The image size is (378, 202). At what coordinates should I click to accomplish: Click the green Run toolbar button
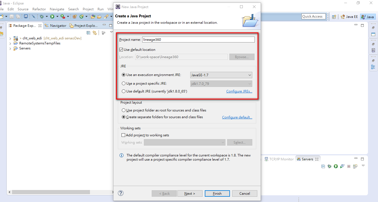point(52,16)
